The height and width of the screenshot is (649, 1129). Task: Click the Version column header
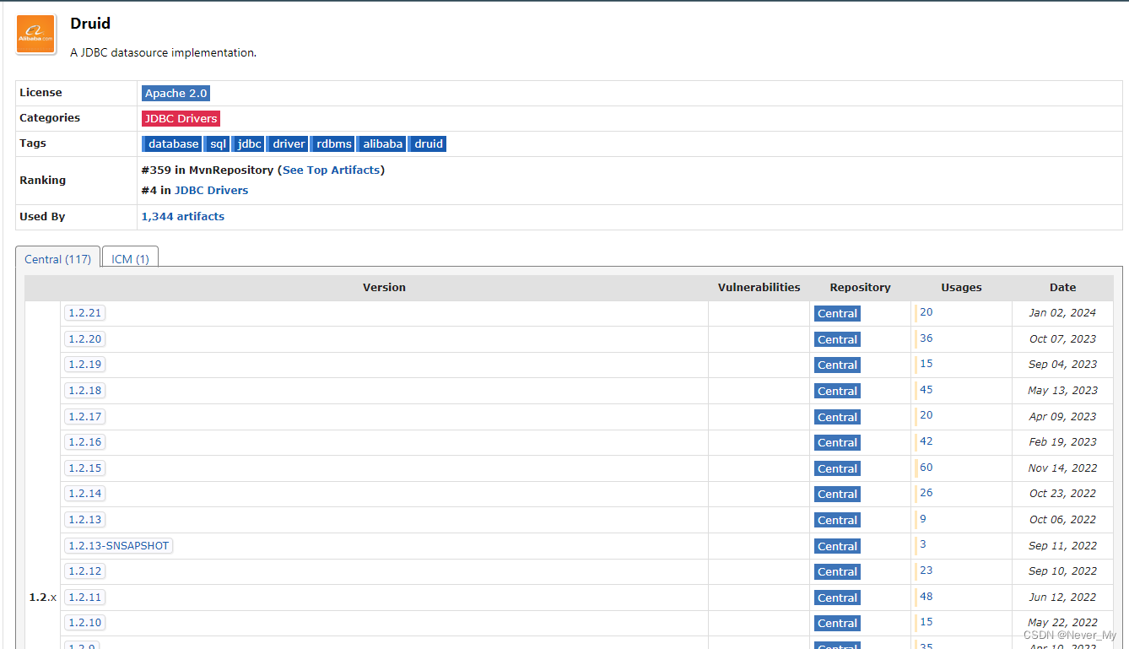tap(384, 288)
